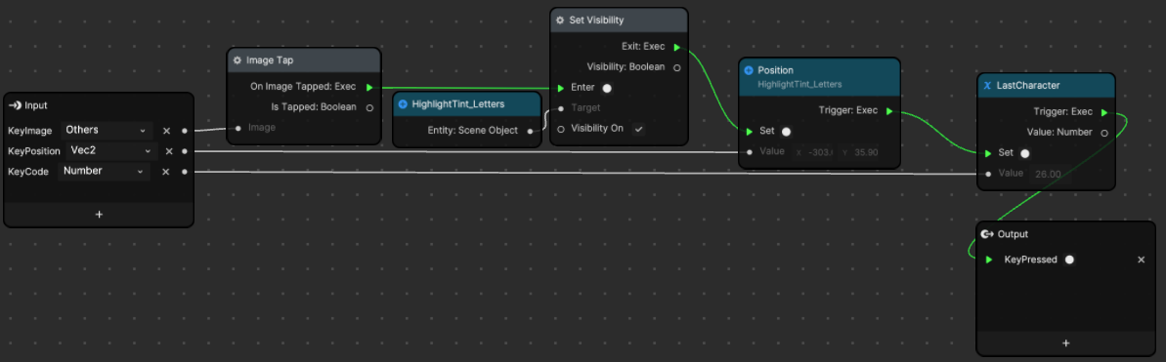This screenshot has width=1166, height=362.
Task: Click the Position node blue circle icon
Action: [749, 70]
